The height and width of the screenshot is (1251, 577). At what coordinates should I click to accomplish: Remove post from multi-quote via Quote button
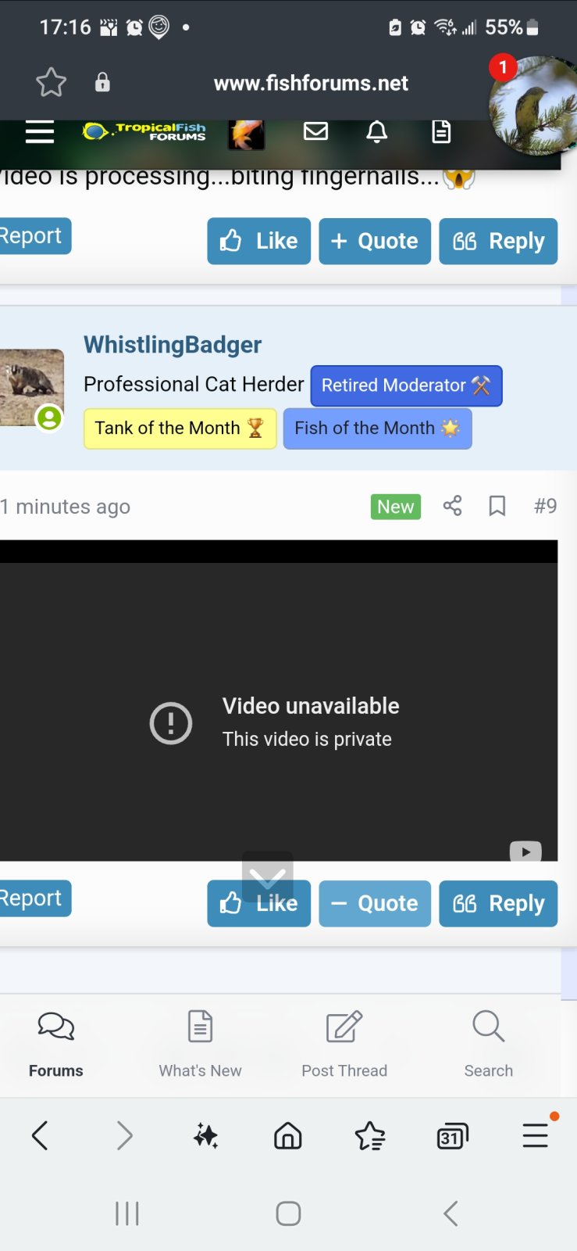pos(375,904)
